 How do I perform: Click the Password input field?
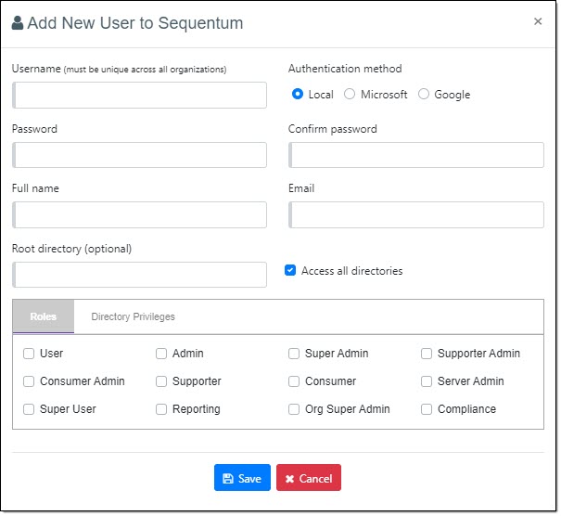coord(140,155)
